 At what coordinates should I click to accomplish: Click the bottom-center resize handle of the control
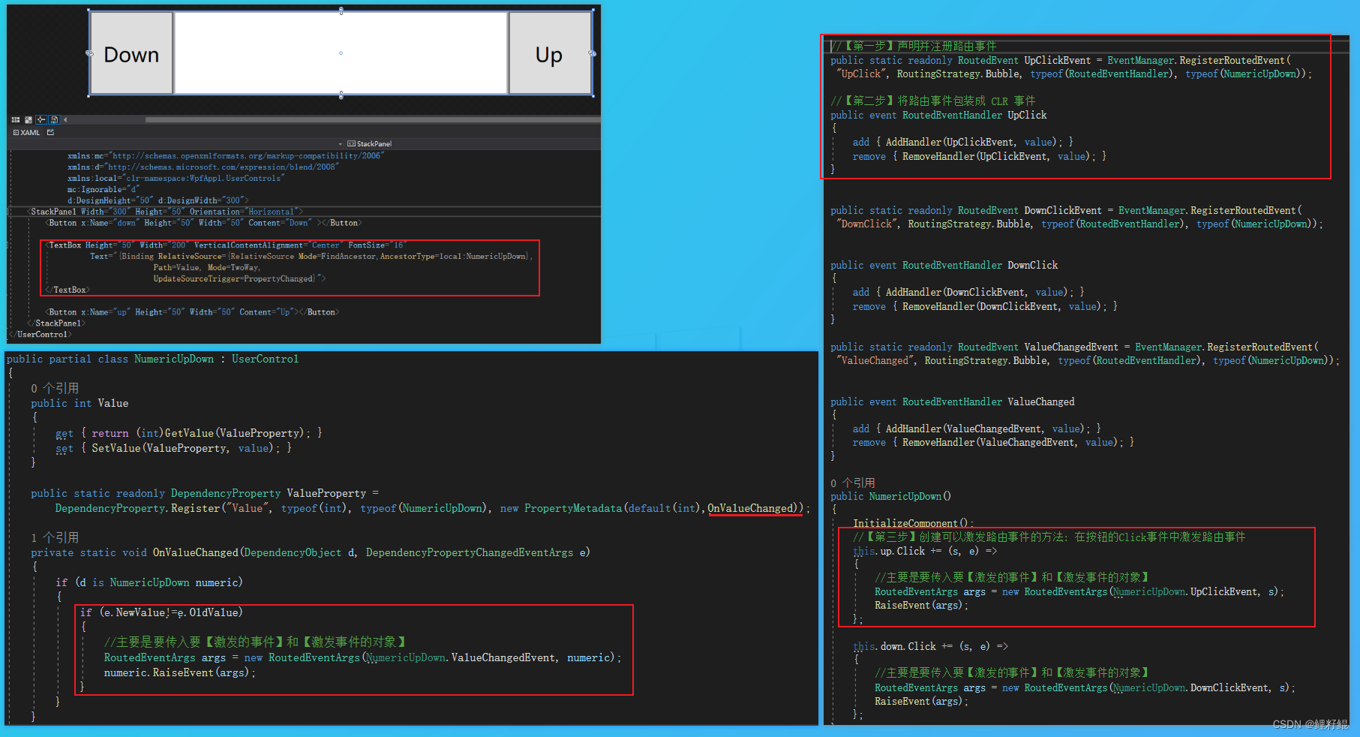point(341,95)
